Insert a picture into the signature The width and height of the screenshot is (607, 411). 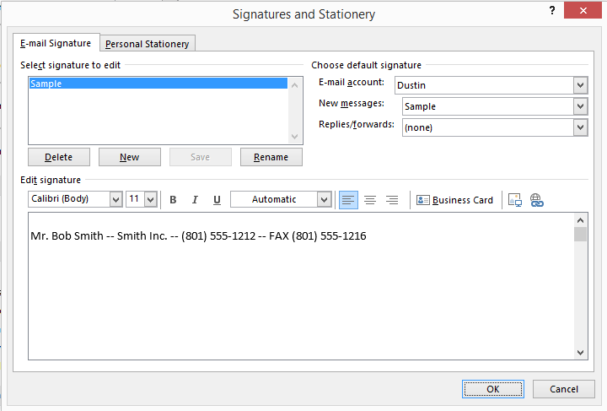[515, 200]
